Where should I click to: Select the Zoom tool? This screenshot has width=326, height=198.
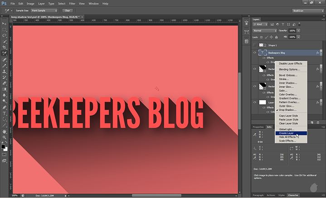pyautogui.click(x=5, y=137)
